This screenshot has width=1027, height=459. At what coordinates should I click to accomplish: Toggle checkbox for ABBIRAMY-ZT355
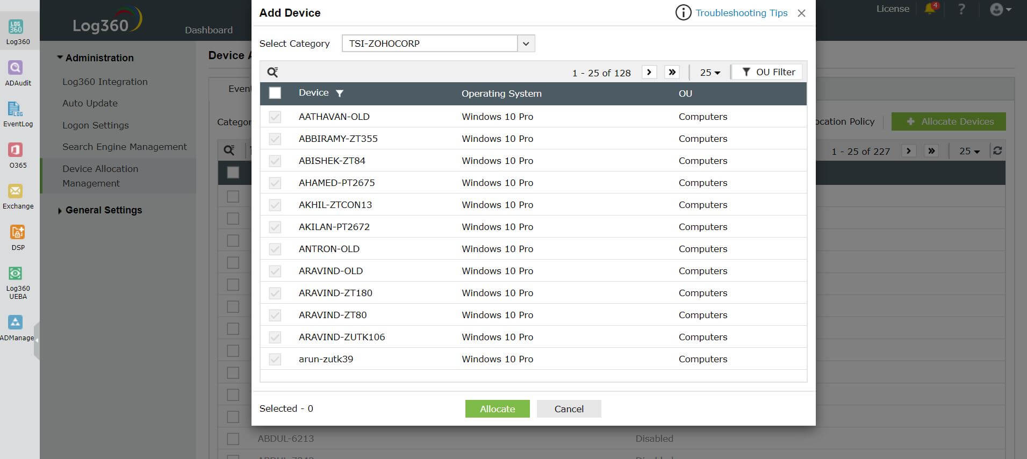pos(275,139)
